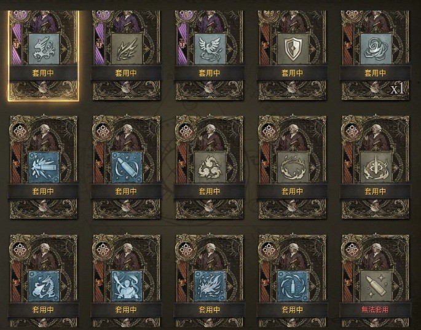Select the exploding bullet blue icon
This screenshot has width=421, height=330.
(x=44, y=167)
